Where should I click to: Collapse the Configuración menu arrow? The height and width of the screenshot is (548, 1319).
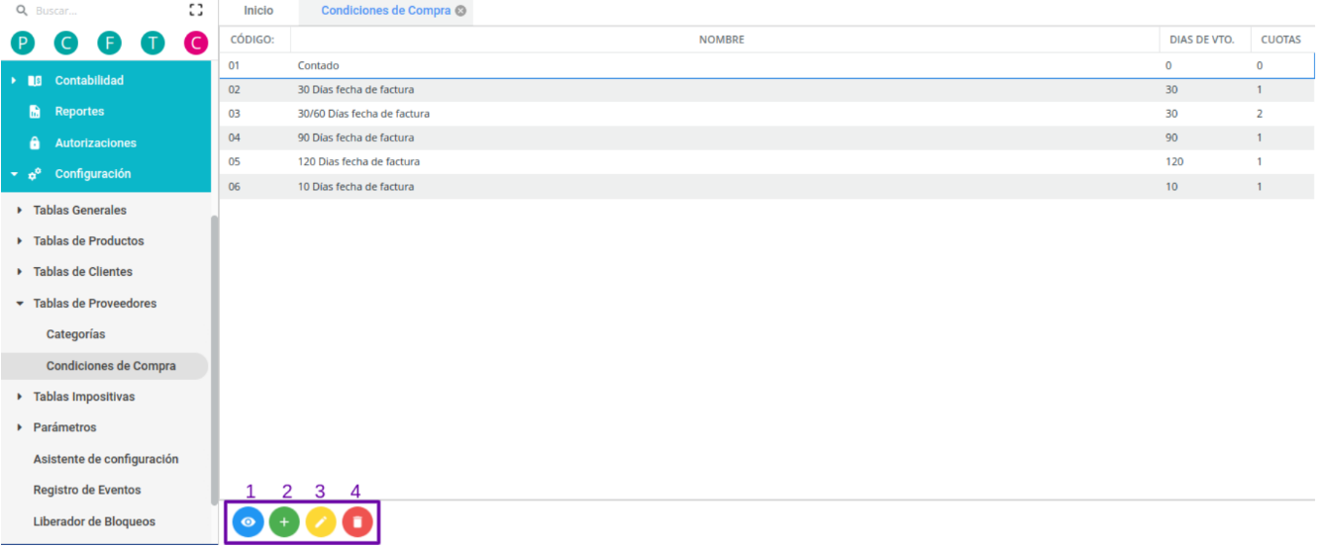point(14,174)
